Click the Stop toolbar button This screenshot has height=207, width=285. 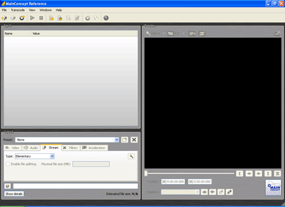tap(41, 18)
